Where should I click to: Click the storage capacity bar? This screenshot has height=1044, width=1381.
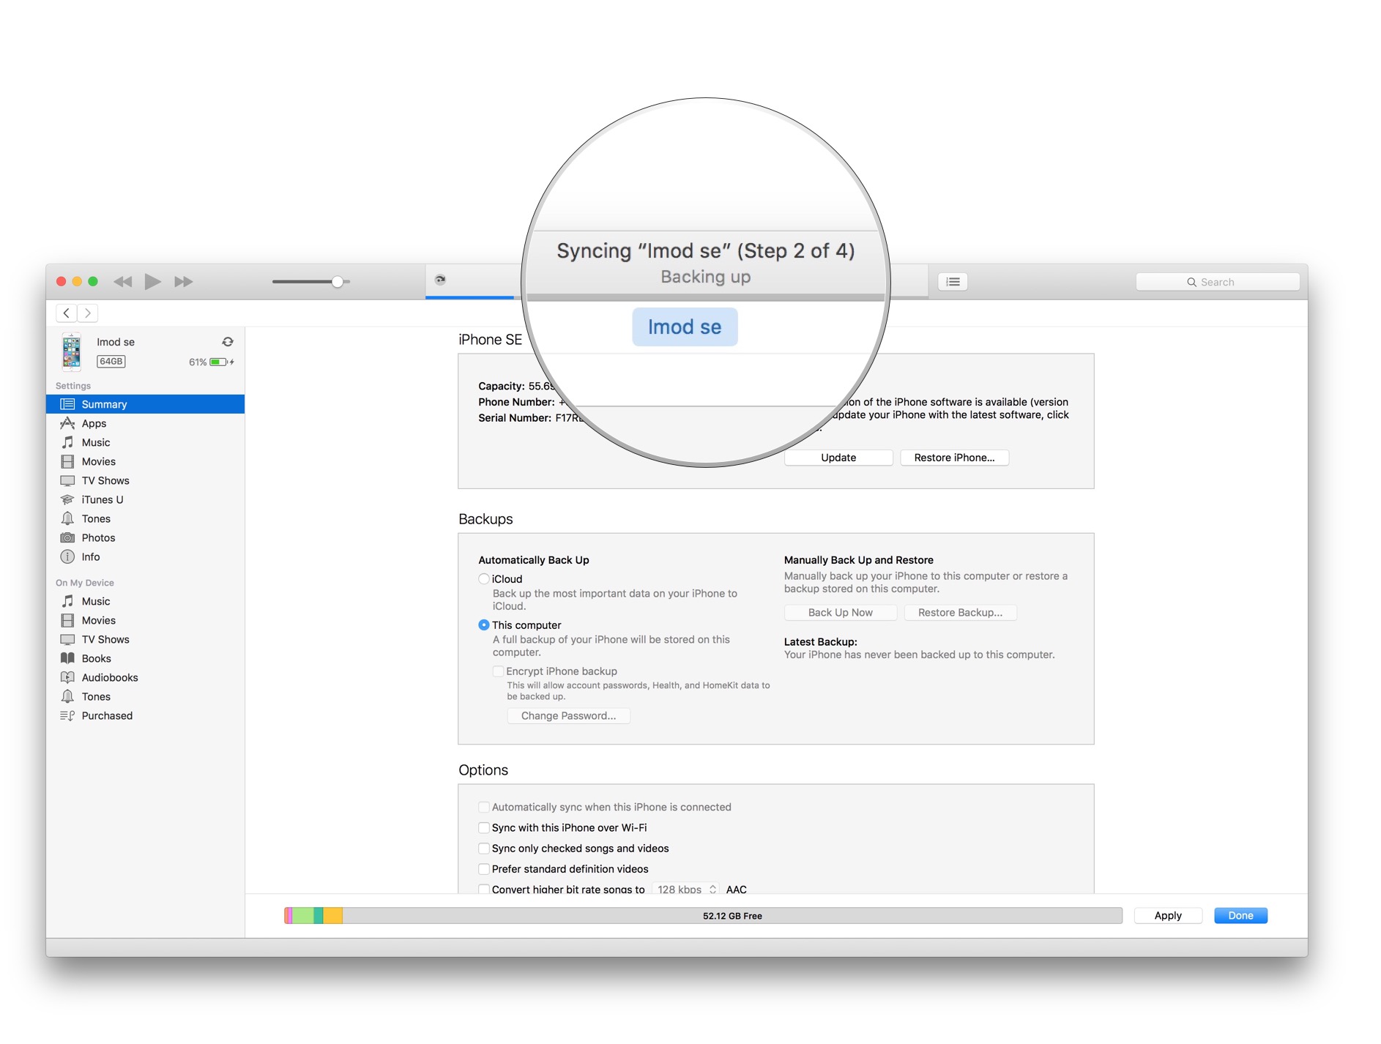tap(703, 916)
